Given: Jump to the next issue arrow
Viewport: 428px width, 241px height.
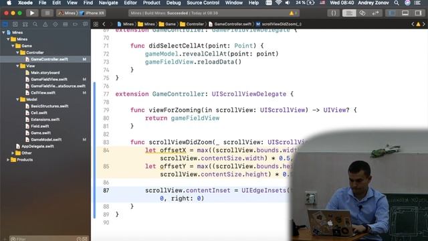Looking at the screenshot, I should (424, 24).
